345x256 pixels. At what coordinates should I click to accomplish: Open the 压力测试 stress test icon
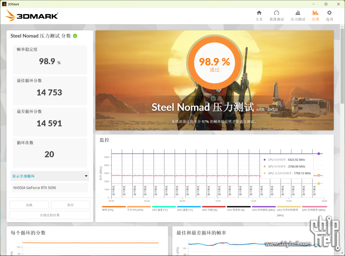(298, 13)
